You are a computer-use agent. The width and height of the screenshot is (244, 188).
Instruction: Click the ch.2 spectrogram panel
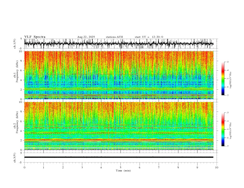119,126
